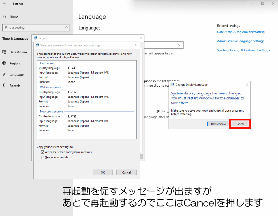The image size is (278, 216).
Task: Uncheck Welcome screen and system accounts checkbox
Action: click(43, 152)
